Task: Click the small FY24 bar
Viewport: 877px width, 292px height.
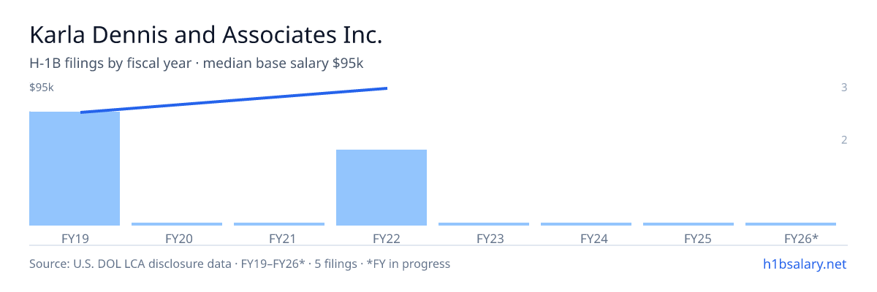Action: point(586,224)
